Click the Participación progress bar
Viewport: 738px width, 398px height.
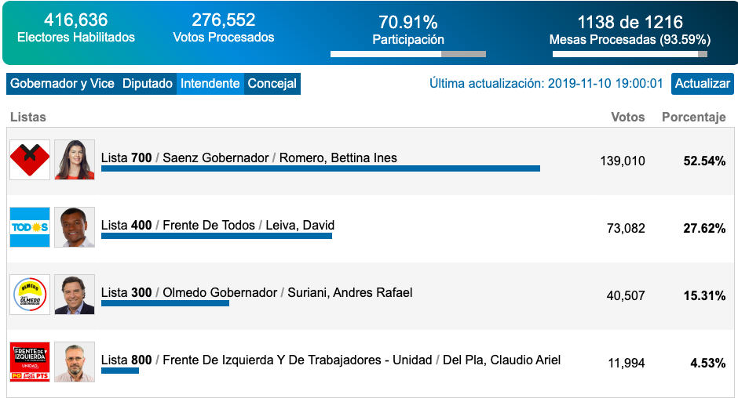(407, 54)
